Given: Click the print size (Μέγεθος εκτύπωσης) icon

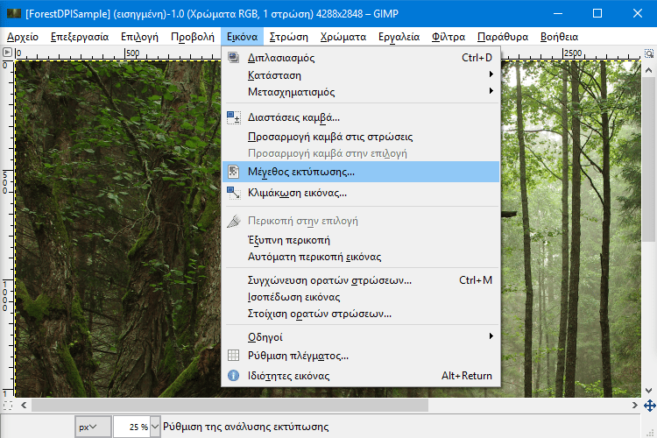Looking at the screenshot, I should tap(233, 172).
